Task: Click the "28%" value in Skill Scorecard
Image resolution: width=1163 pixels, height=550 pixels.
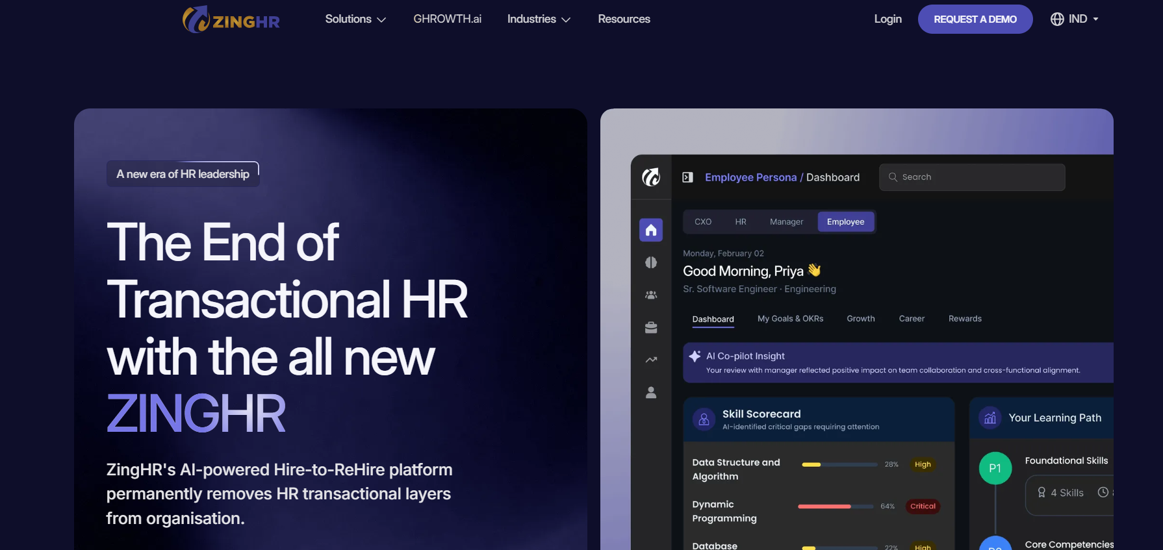Action: click(891, 465)
